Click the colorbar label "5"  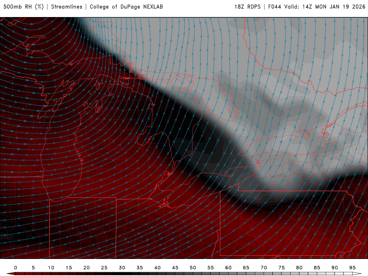tap(33, 268)
